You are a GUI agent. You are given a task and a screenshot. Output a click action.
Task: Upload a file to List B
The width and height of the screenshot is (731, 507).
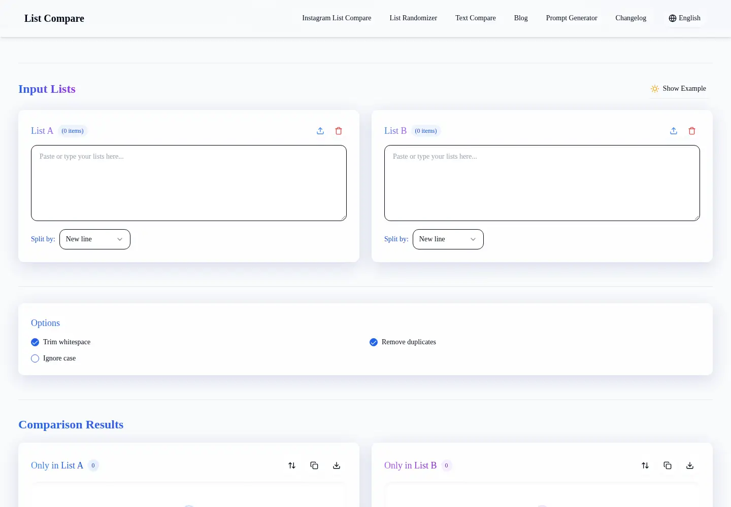point(674,131)
